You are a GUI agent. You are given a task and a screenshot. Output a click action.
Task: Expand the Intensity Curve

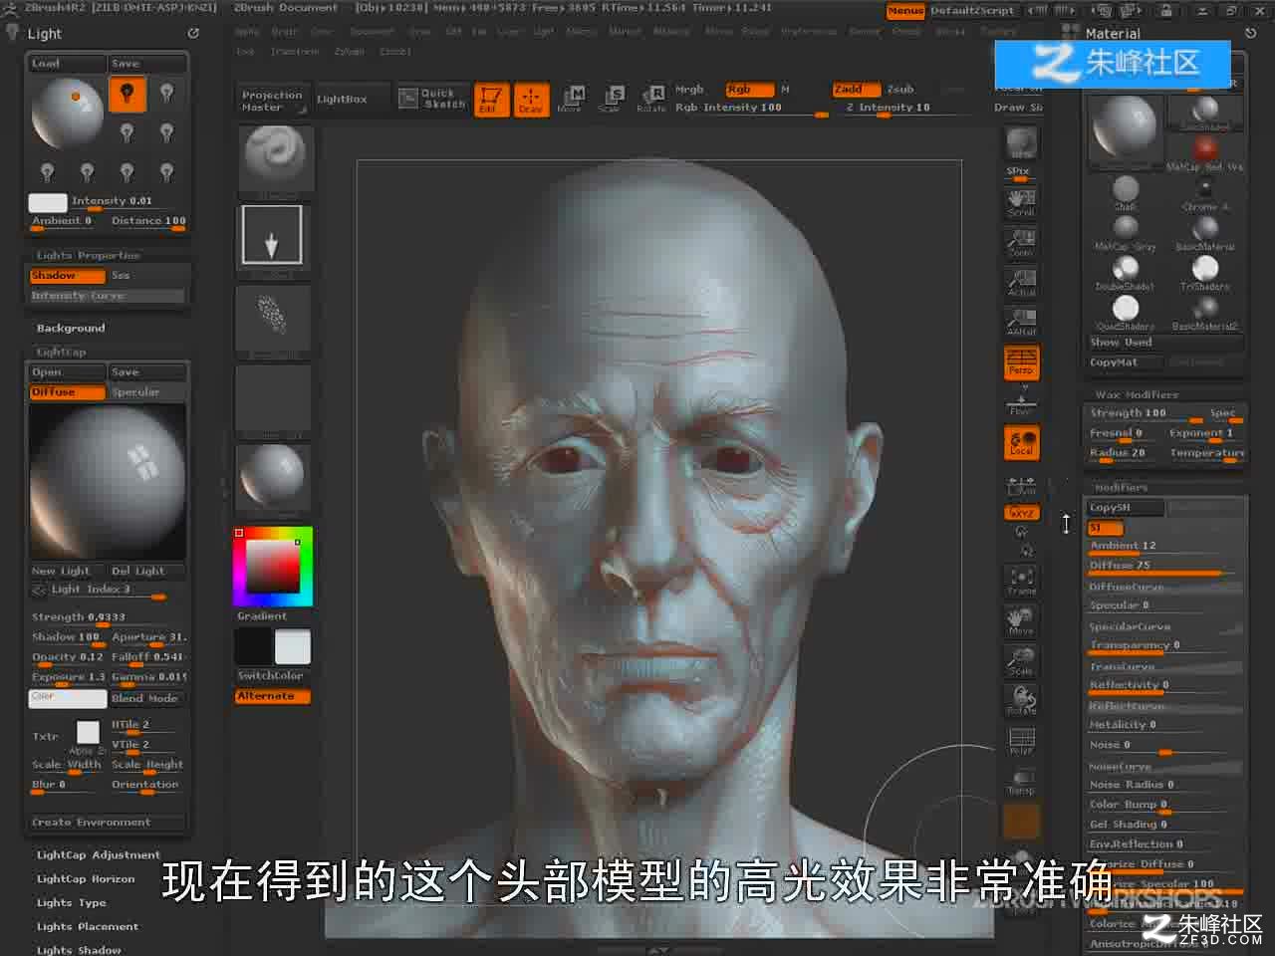107,296
